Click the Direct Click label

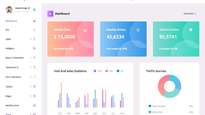[x=157, y=112]
